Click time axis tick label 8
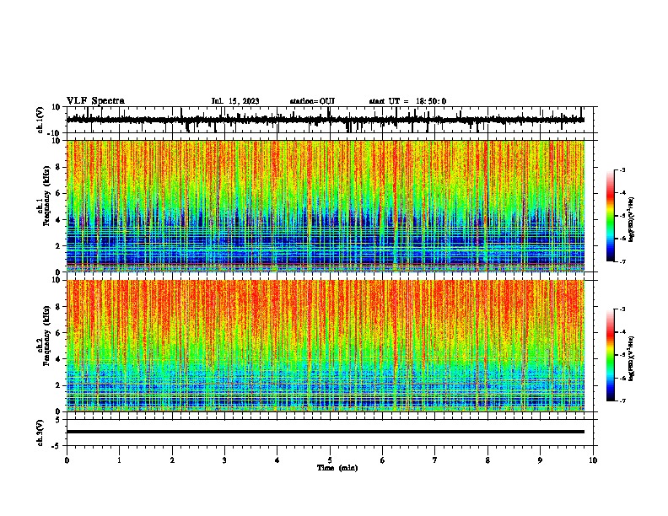 point(488,460)
